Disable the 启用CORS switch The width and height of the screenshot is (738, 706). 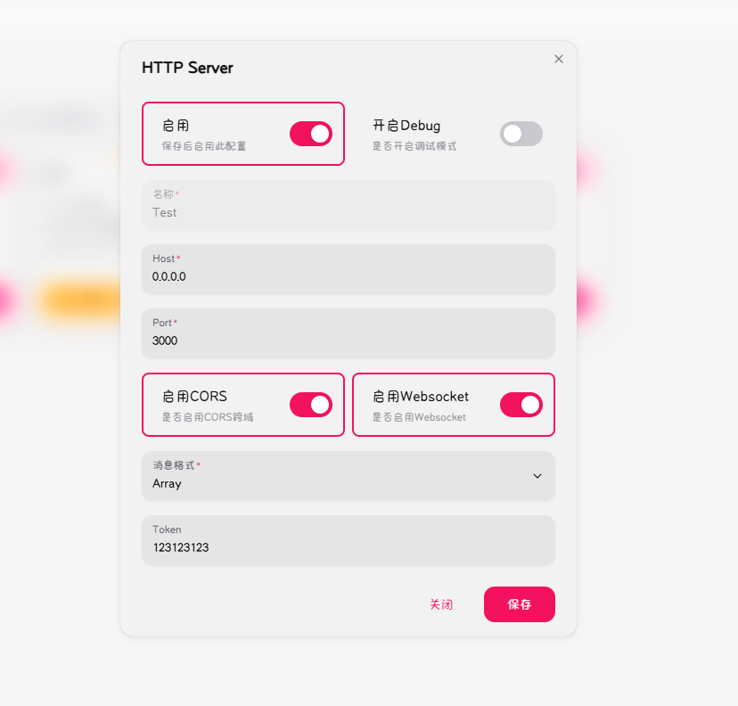point(311,405)
